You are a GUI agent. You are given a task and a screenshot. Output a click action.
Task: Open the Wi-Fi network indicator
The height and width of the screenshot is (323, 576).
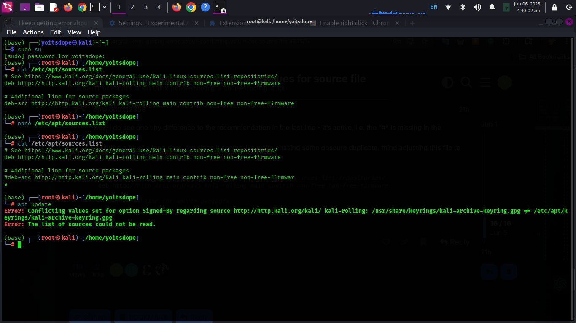pos(448,7)
